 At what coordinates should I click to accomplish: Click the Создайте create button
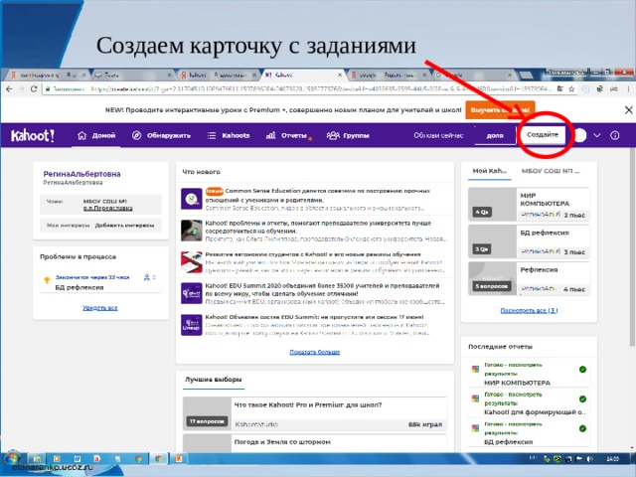pyautogui.click(x=542, y=135)
